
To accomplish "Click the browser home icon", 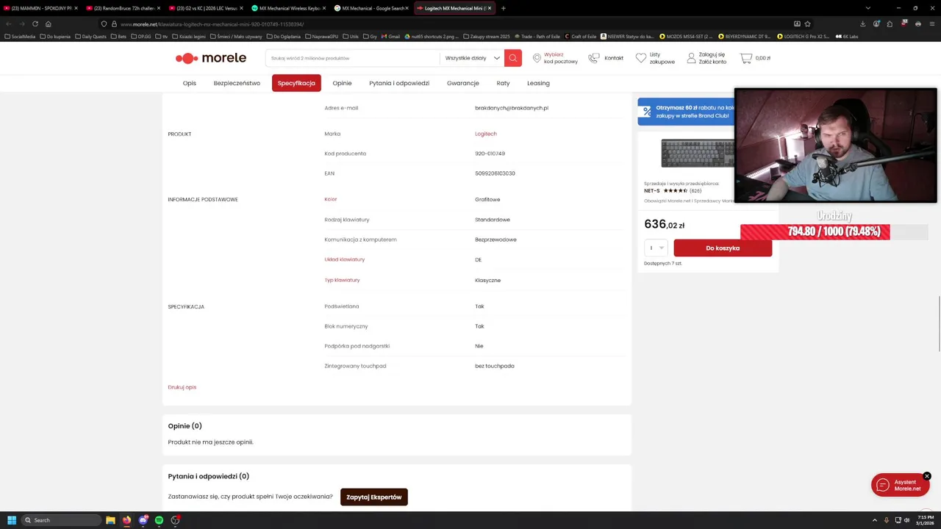I will 49,24.
